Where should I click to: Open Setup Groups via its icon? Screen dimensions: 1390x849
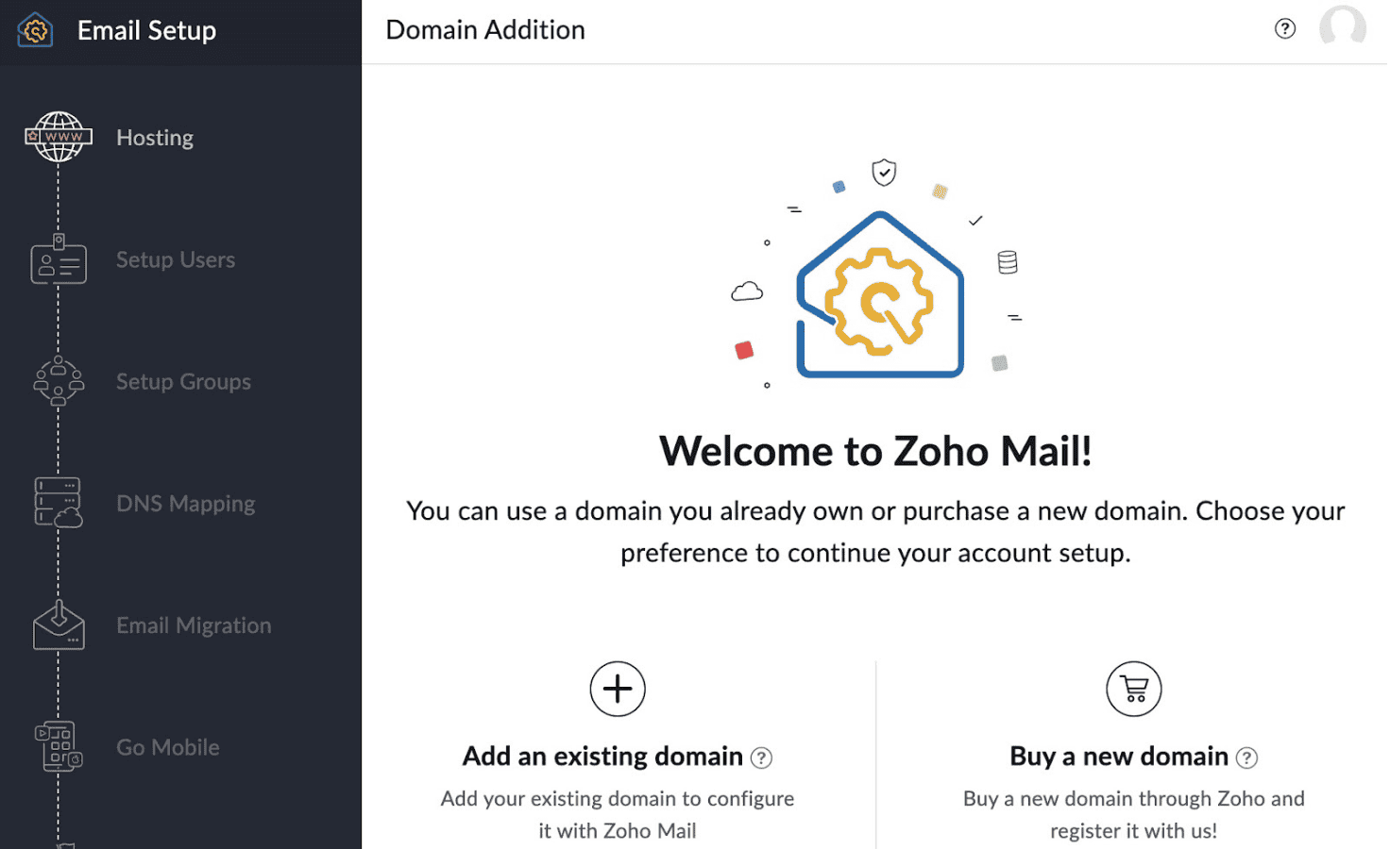59,381
